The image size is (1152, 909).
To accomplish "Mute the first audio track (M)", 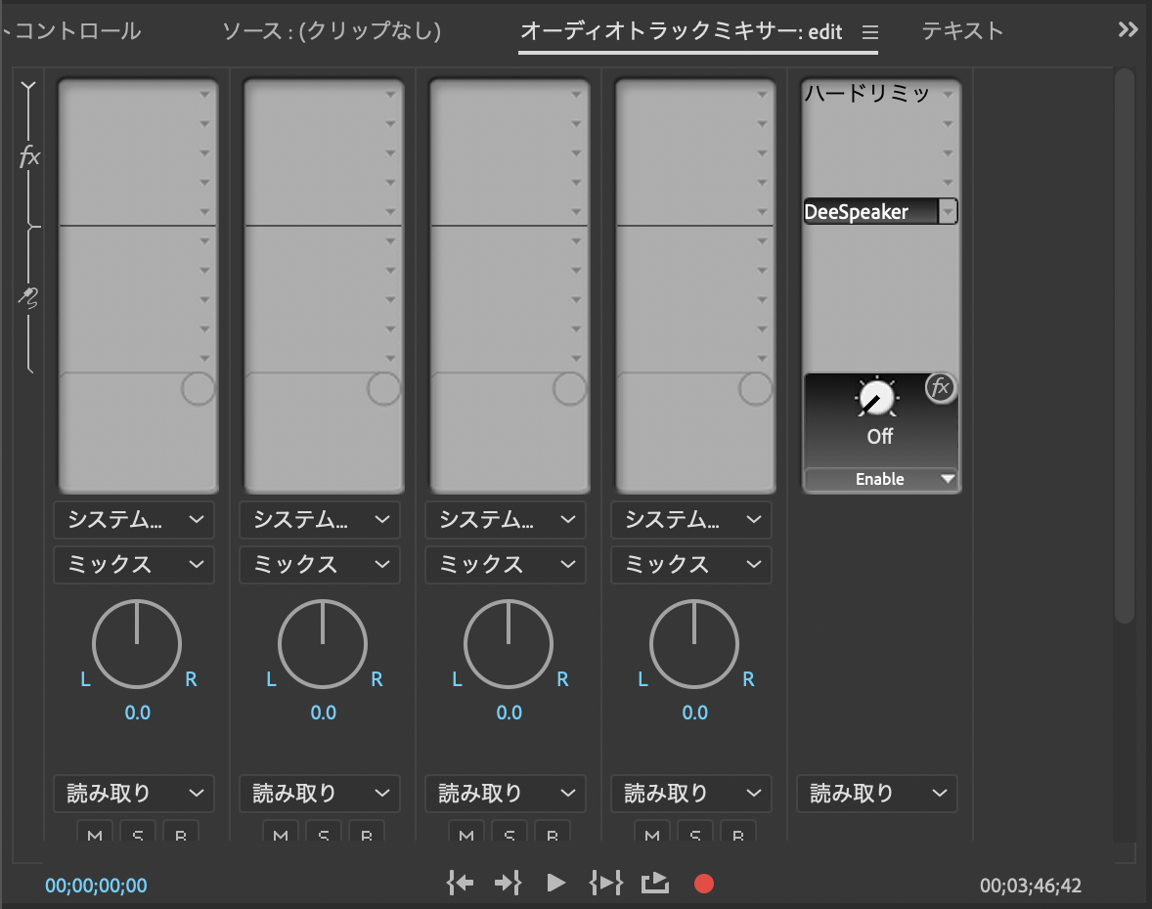I will (95, 833).
